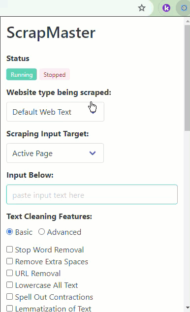This screenshot has height=312, width=190.
Task: Expand the Active Page dropdown chevron
Action: click(93, 153)
